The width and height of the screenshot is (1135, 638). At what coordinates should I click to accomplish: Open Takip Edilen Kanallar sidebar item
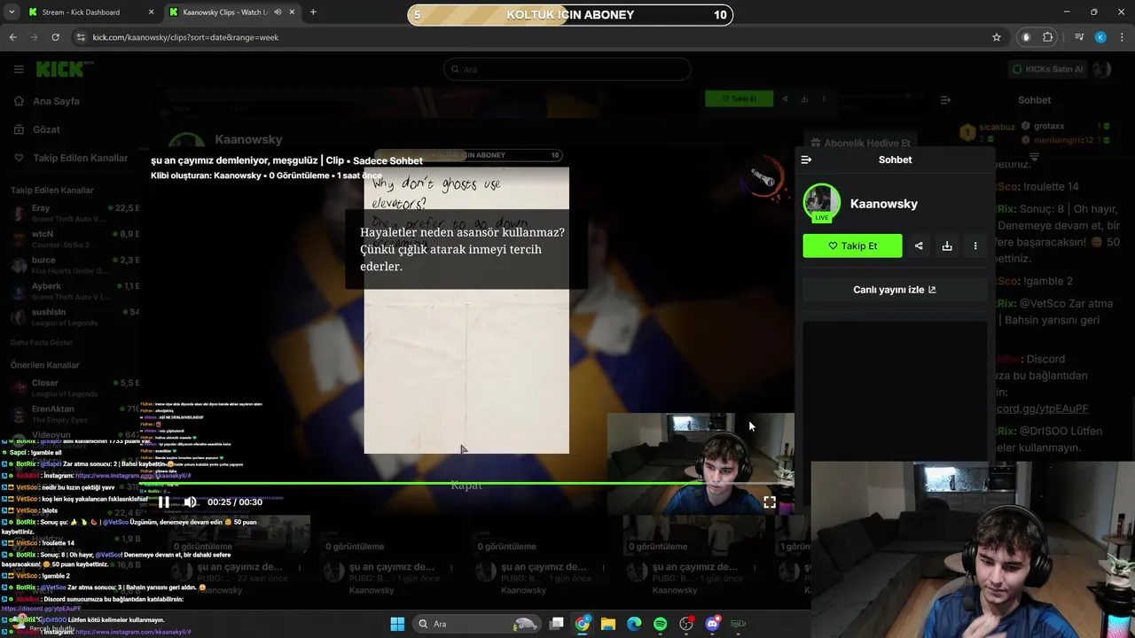coord(80,158)
